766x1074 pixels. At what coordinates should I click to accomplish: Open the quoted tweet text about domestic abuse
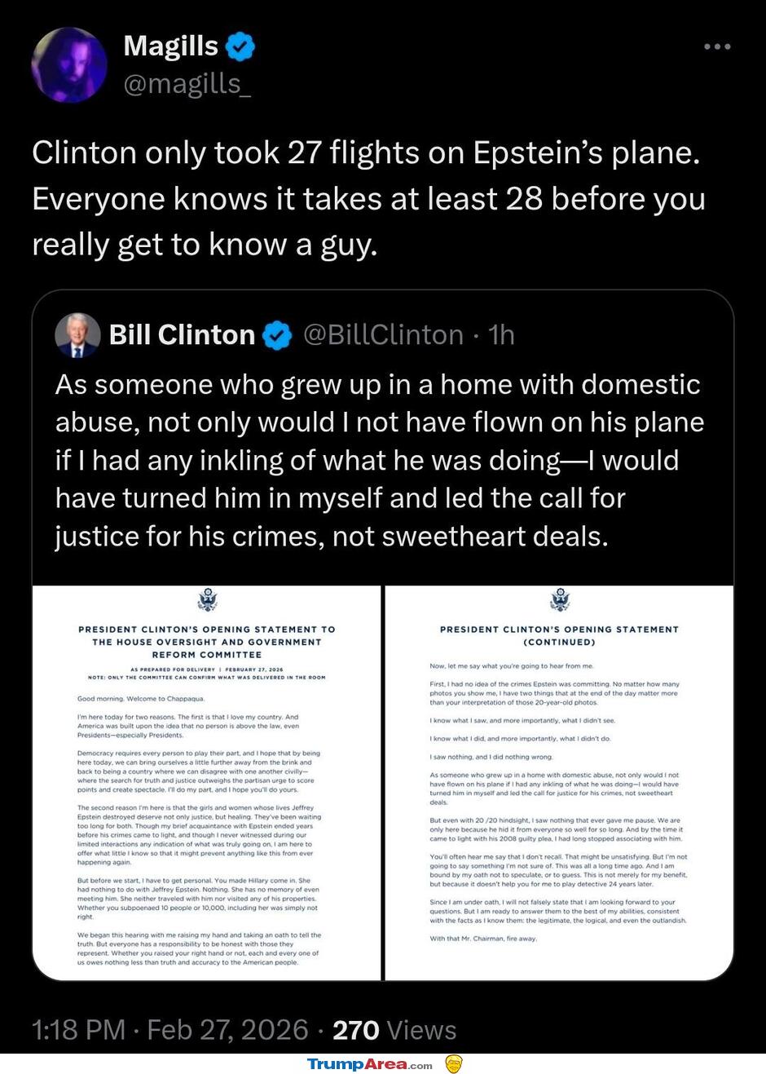click(380, 460)
